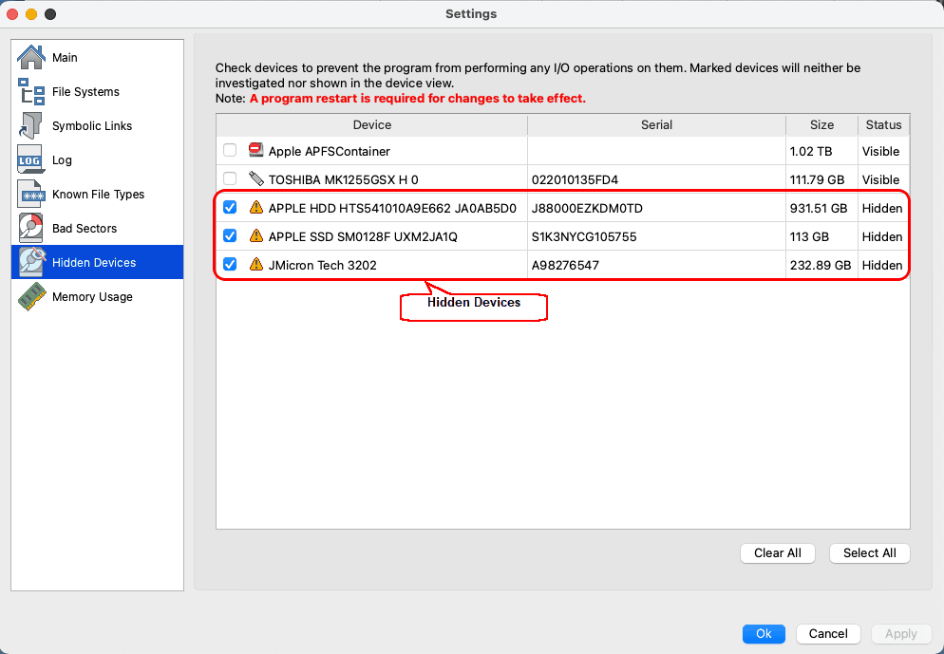Sort by the Serial column header

[656, 125]
